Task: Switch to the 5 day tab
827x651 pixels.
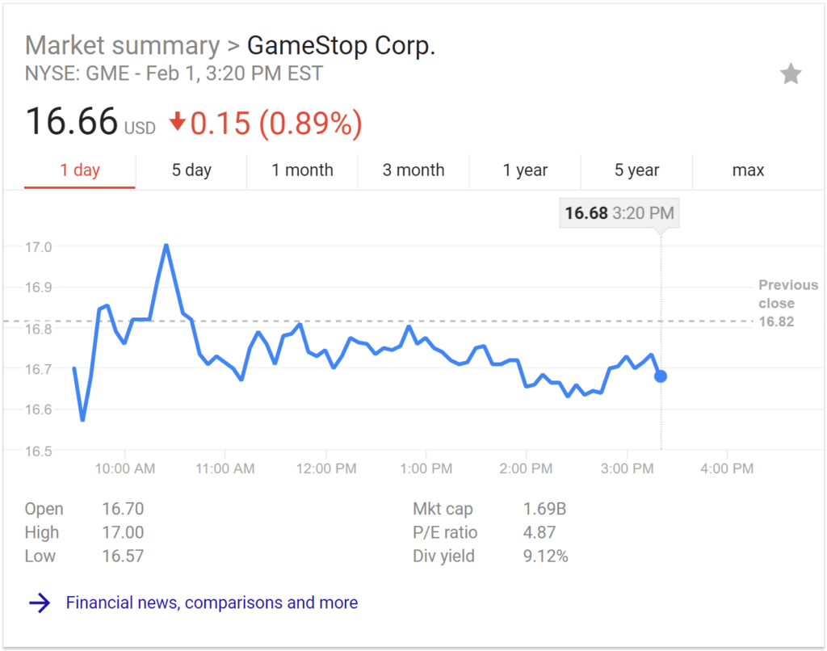Action: point(191,170)
